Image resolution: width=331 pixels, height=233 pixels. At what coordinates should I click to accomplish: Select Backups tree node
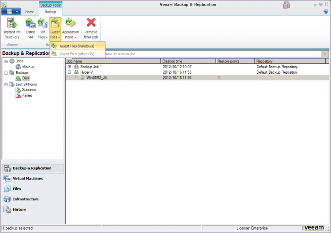tap(22, 73)
